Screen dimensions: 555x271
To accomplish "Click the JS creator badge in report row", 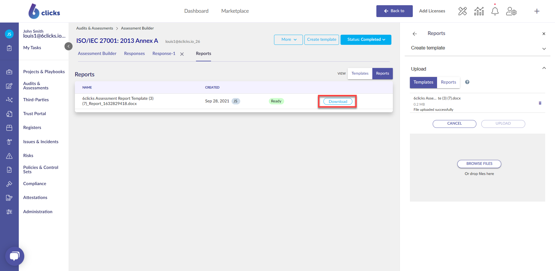I will 236,101.
